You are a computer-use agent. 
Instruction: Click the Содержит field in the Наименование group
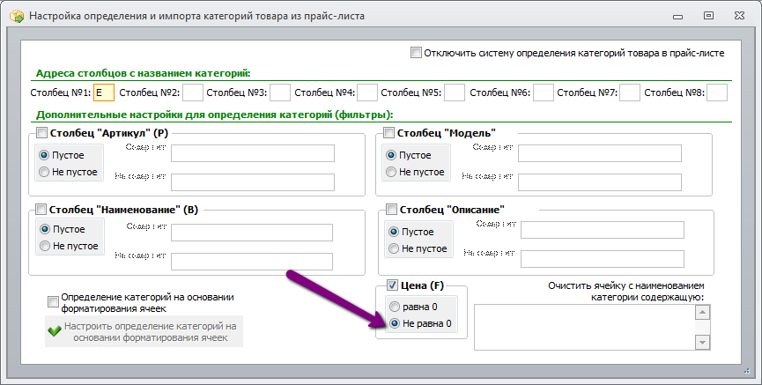[252, 233]
